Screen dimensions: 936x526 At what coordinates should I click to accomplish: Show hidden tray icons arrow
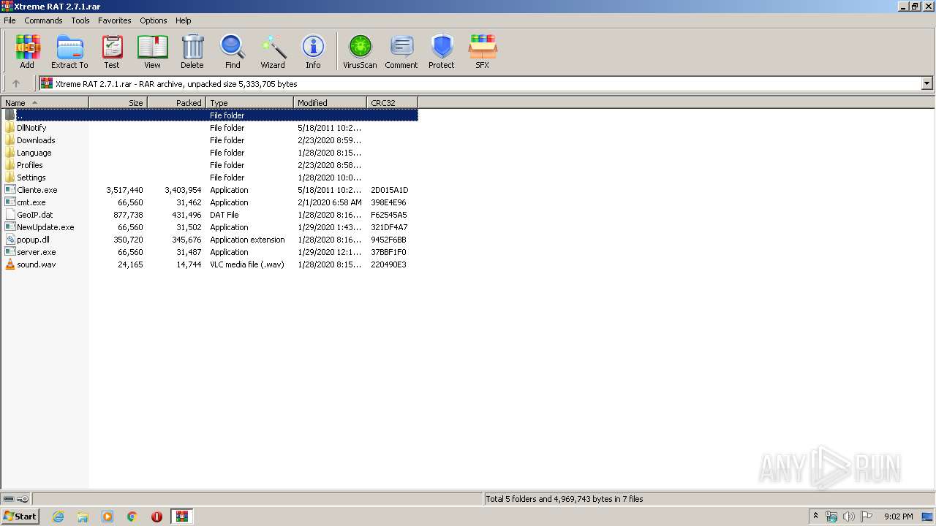click(815, 517)
